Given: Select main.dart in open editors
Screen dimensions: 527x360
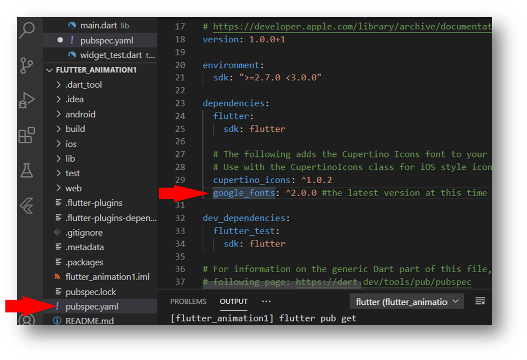Looking at the screenshot, I should tap(100, 26).
